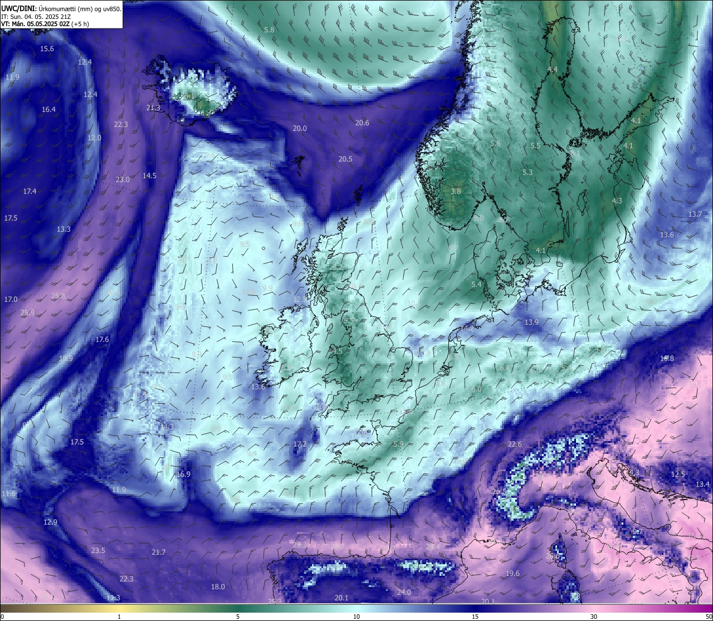The height and width of the screenshot is (621, 713).
Task: Click the 13.9 value near Germany
Action: 531,322
